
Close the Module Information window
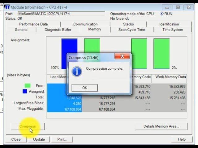[x=188, y=7]
